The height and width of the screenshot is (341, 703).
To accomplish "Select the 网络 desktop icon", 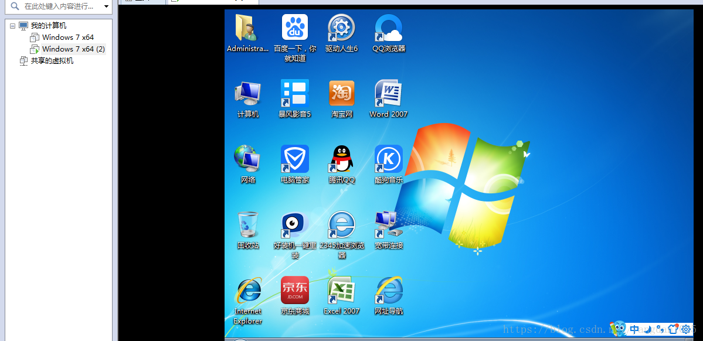I will pyautogui.click(x=247, y=158).
